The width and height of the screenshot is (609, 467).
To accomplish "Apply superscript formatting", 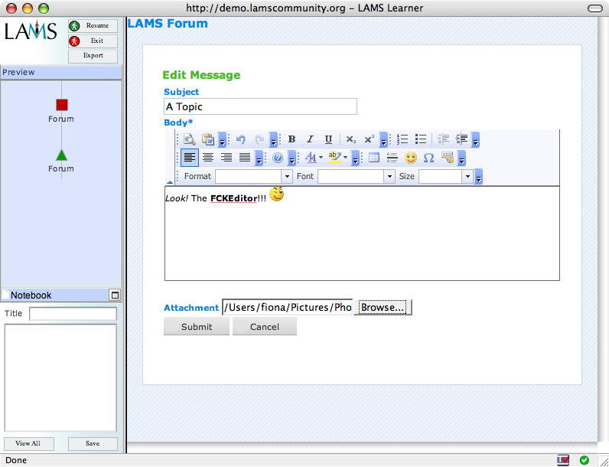I will [x=369, y=139].
